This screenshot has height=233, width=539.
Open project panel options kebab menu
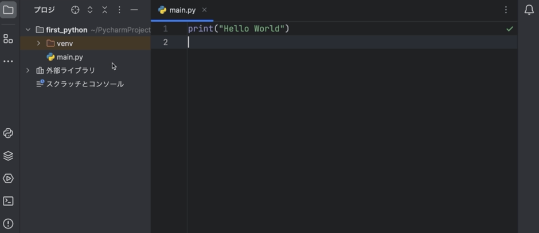[119, 10]
